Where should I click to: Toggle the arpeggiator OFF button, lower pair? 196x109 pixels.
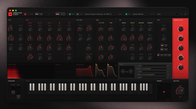[x=162, y=50]
